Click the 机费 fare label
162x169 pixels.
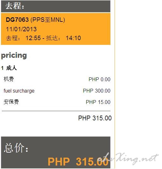click(x=9, y=79)
